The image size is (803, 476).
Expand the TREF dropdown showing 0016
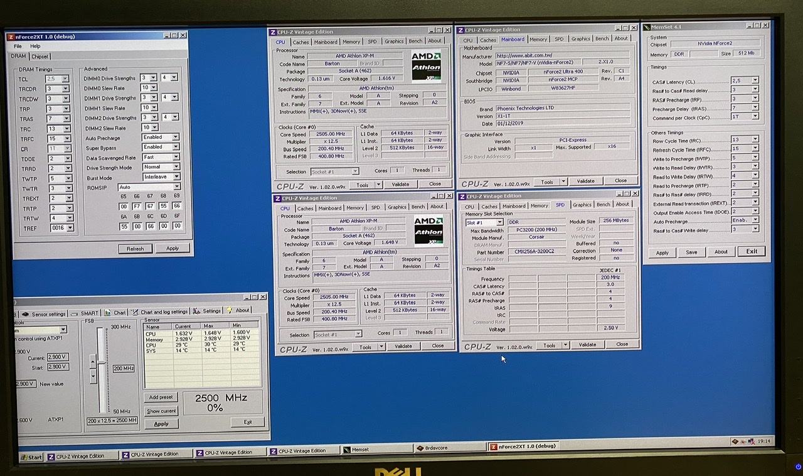[70, 227]
